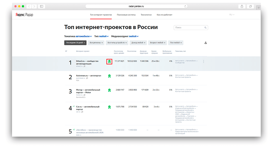
Task: Click the 171 609 daily audience value
Action: pos(145,90)
